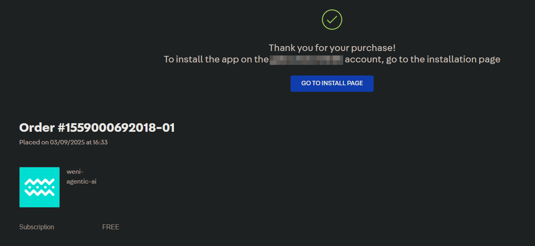Select the Order #1559000692018-01 heading

tap(97, 127)
